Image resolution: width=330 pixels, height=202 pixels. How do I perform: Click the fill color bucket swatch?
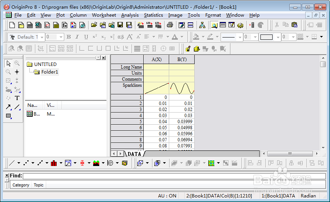[x=196, y=37]
